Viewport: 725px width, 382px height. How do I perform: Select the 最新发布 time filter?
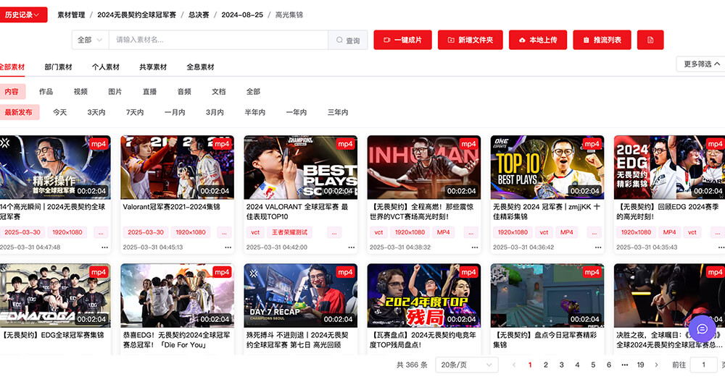point(19,112)
